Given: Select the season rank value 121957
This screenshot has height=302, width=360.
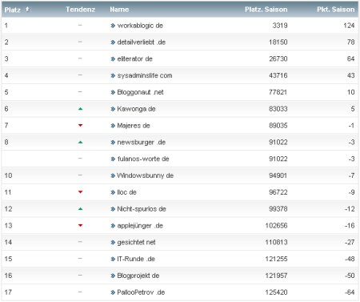Looking at the screenshot, I should click(276, 276).
